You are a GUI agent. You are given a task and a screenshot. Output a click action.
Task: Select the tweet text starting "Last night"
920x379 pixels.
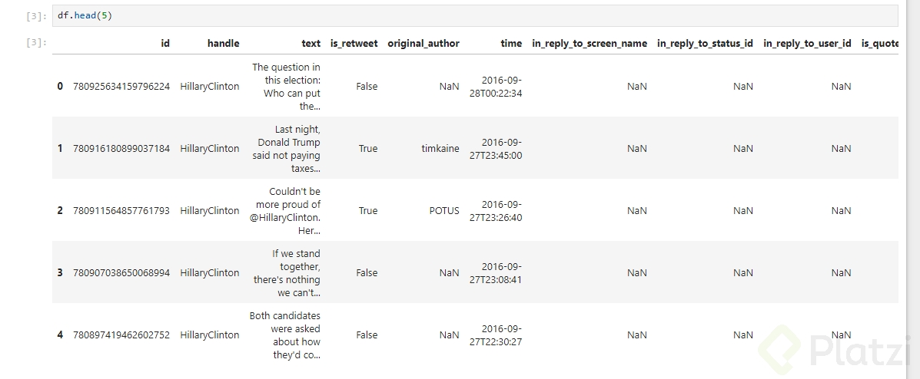pos(287,149)
